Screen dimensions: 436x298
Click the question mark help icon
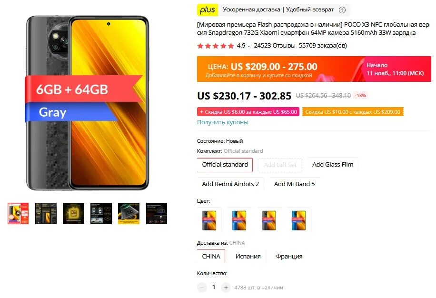(342, 10)
